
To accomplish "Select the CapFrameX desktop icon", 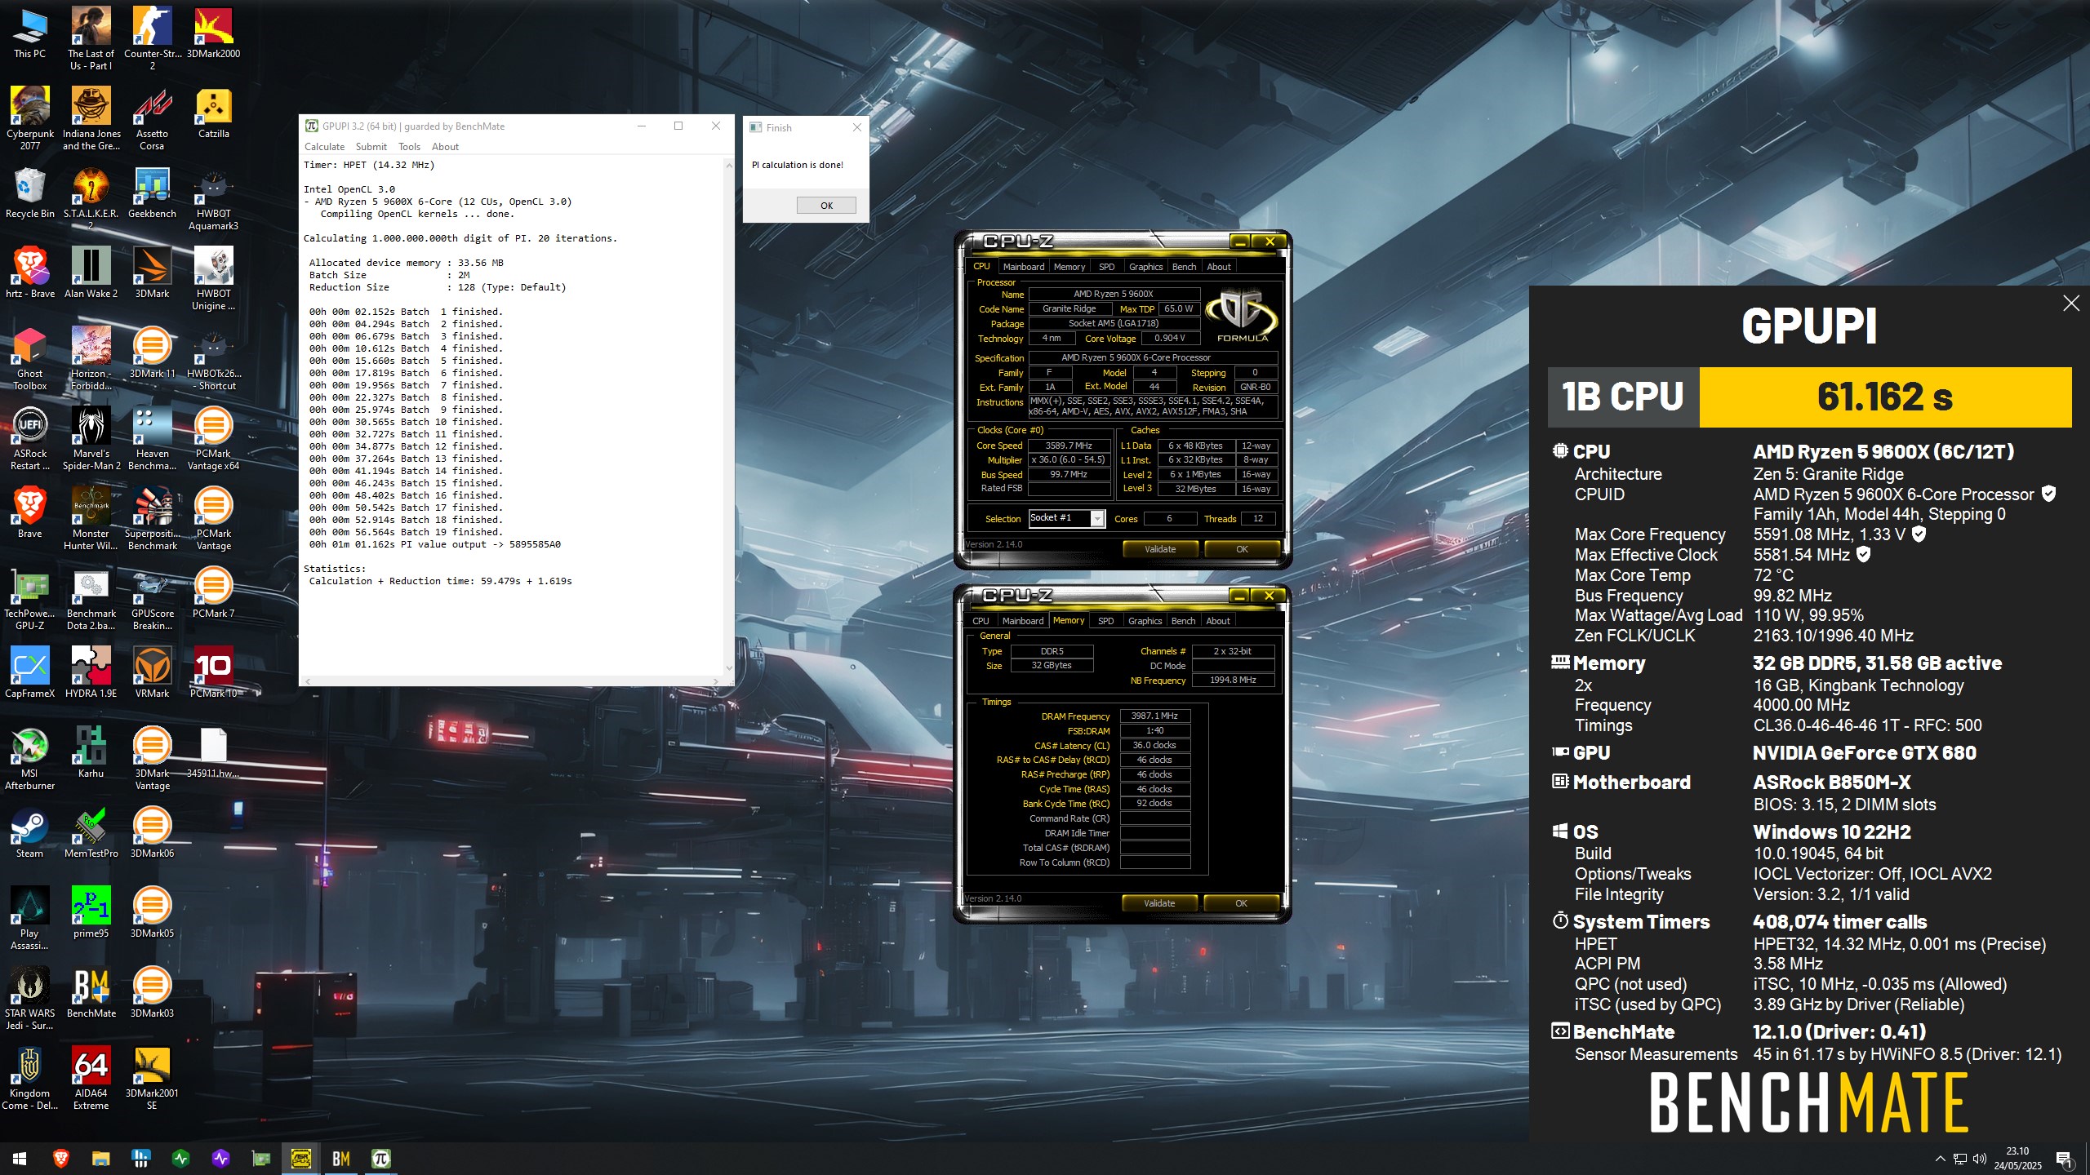I will pos(30,673).
